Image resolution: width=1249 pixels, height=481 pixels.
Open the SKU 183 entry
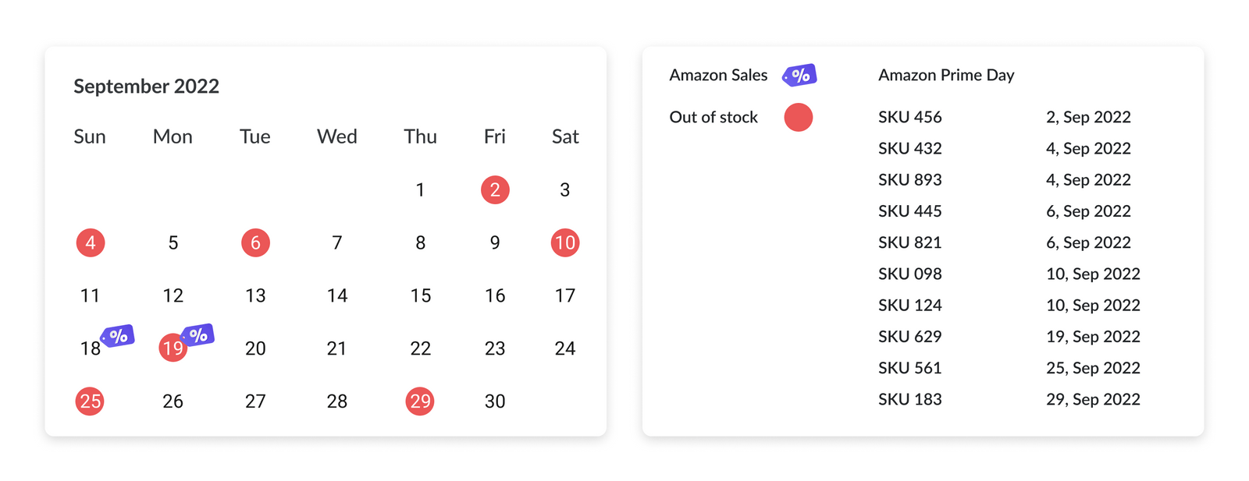(x=909, y=399)
